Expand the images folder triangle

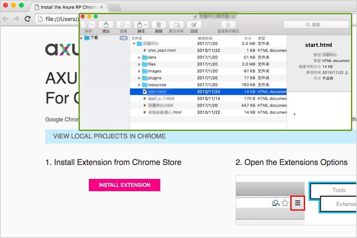click(x=139, y=71)
